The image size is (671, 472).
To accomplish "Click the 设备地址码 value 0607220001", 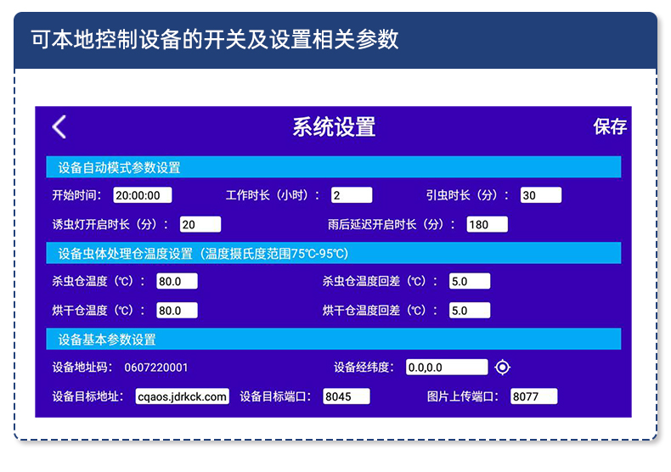I will [x=156, y=368].
